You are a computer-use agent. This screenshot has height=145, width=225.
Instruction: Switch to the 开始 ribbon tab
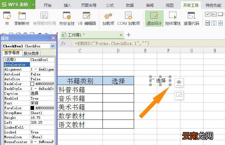point(48,5)
